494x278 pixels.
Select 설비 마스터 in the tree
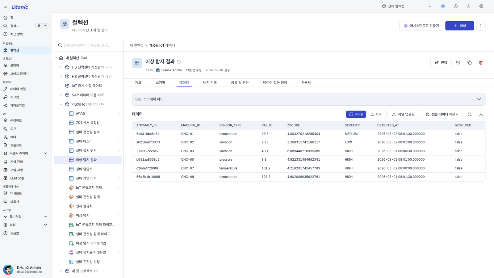pyautogui.click(x=88, y=141)
